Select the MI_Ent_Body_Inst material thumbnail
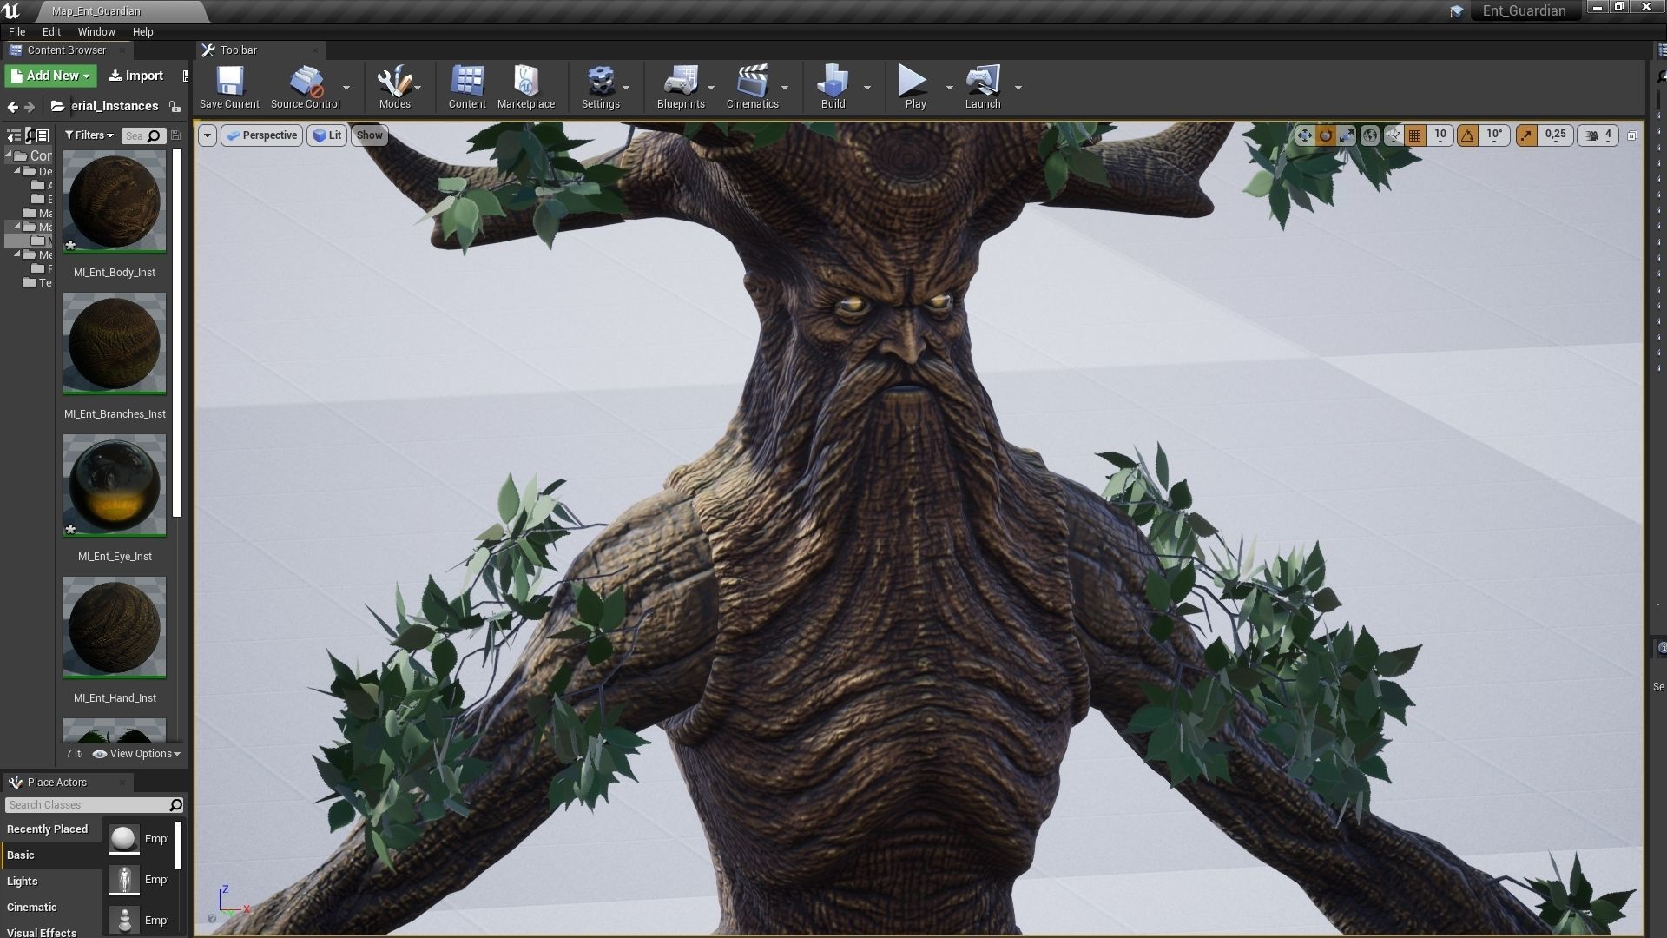Viewport: 1667px width, 938px height. coord(115,201)
